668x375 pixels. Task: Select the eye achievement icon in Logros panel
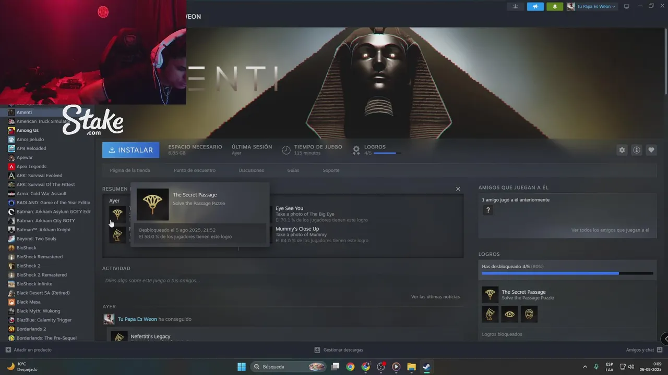tap(510, 314)
